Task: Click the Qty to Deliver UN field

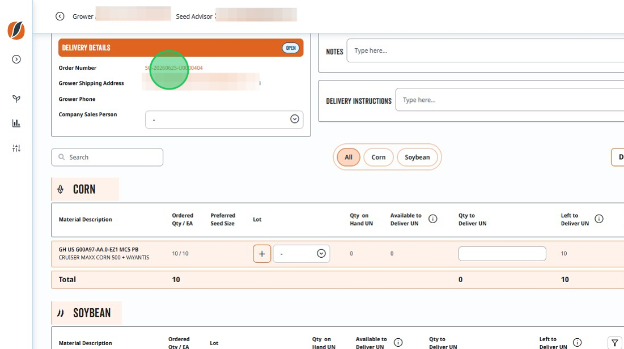Action: point(502,254)
